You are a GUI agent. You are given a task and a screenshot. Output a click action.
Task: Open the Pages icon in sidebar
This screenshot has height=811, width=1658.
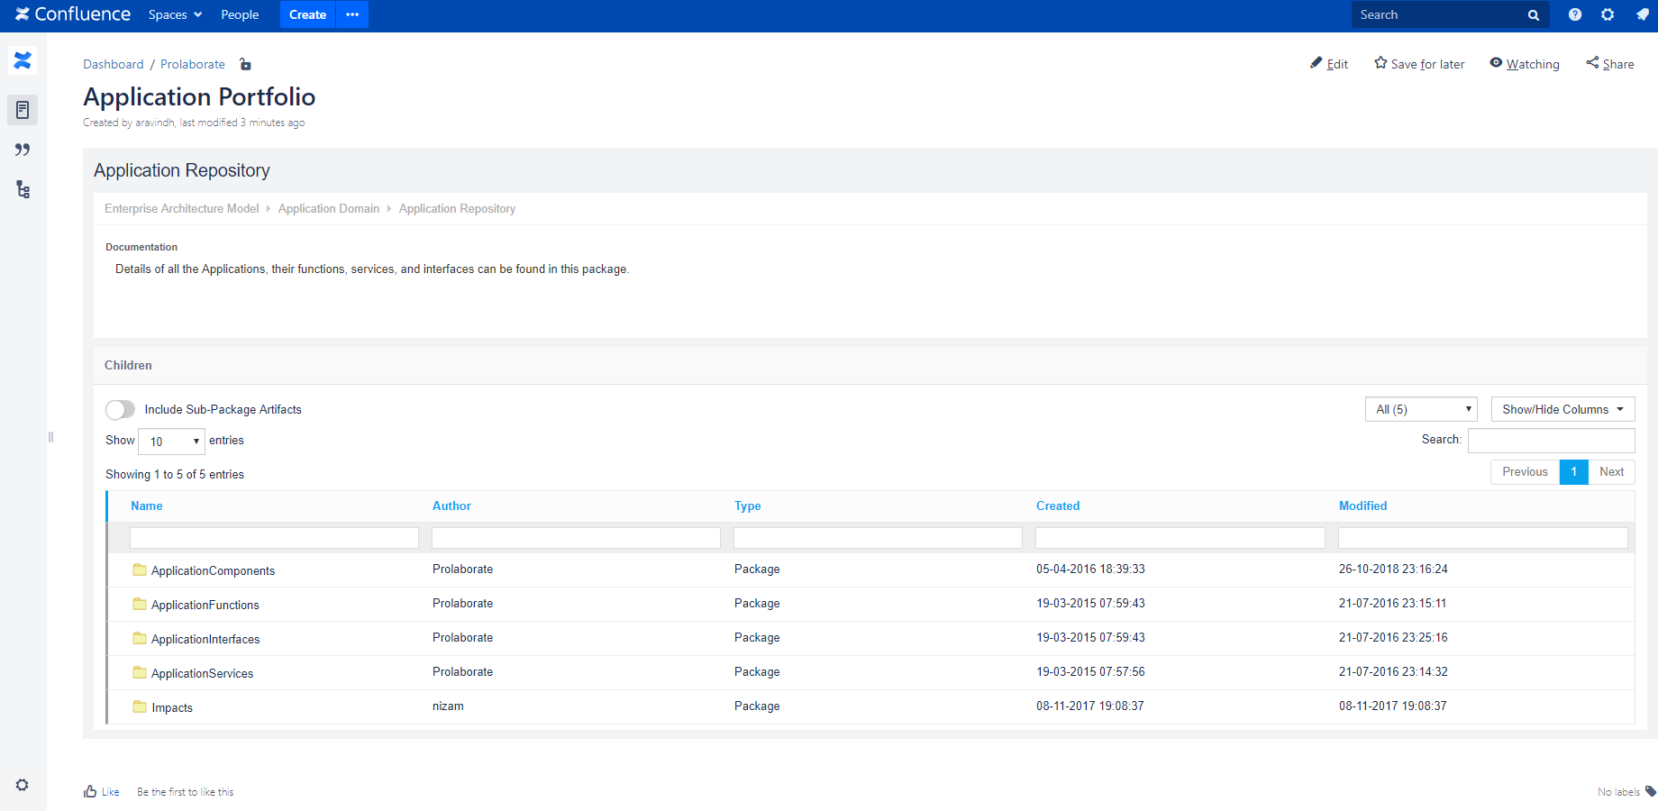click(23, 110)
